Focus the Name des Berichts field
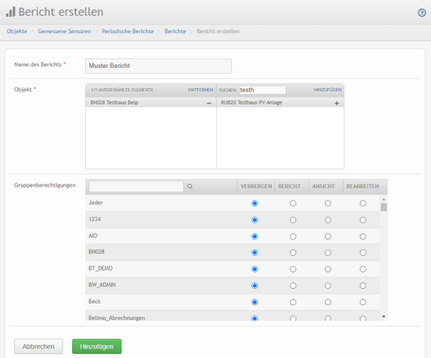This screenshot has width=431, height=358. (158, 65)
